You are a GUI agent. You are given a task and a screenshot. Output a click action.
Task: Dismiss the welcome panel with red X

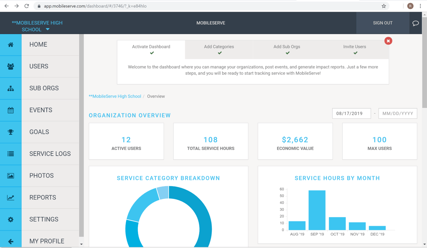tap(388, 41)
